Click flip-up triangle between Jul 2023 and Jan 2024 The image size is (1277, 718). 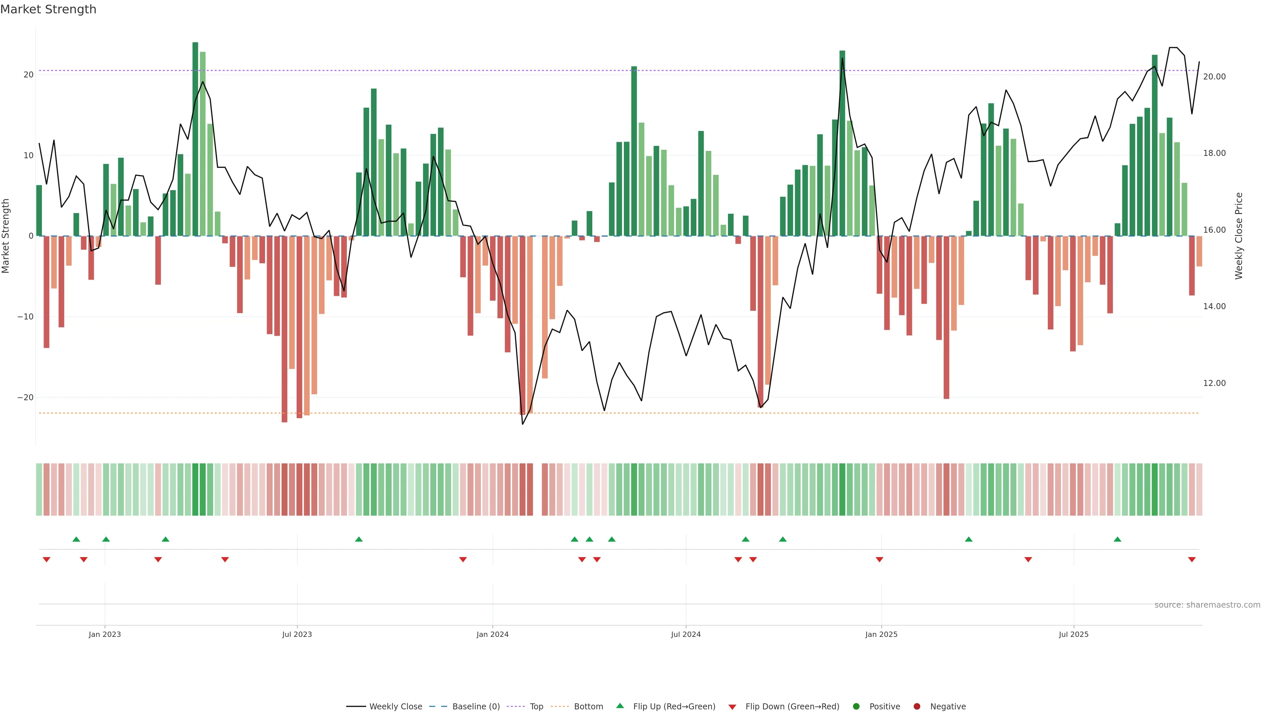[359, 539]
